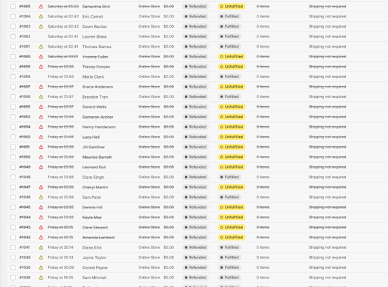Click the red alert icon for order #1052

pos(41,137)
